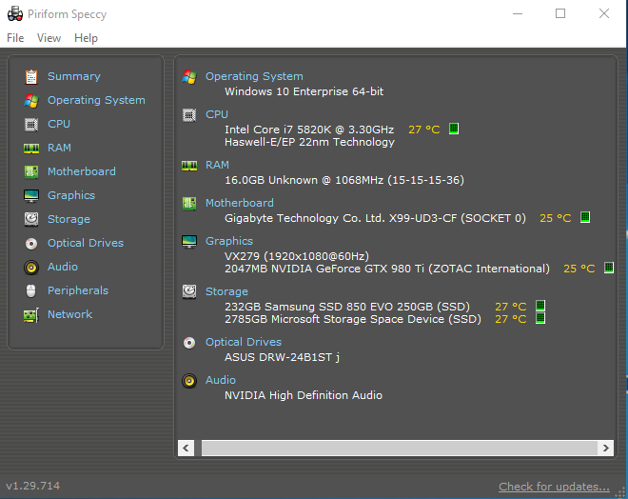Click the Check for updates link
Image resolution: width=628 pixels, height=499 pixels.
(554, 487)
